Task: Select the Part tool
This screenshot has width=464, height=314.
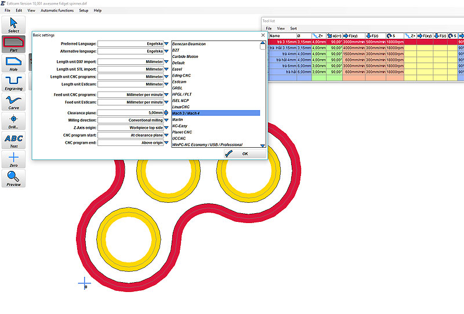Action: click(14, 44)
